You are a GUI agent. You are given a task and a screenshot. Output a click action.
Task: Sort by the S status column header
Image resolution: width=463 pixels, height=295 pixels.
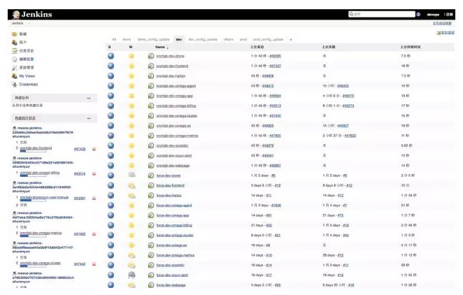[x=109, y=47]
